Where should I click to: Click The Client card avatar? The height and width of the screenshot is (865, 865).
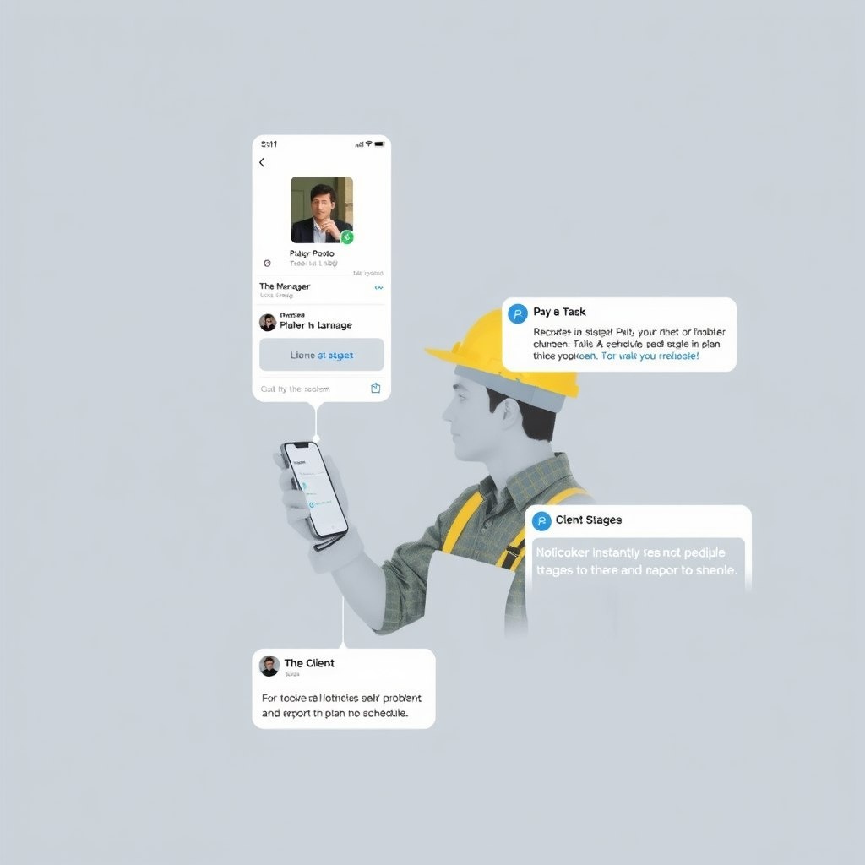pos(269,666)
